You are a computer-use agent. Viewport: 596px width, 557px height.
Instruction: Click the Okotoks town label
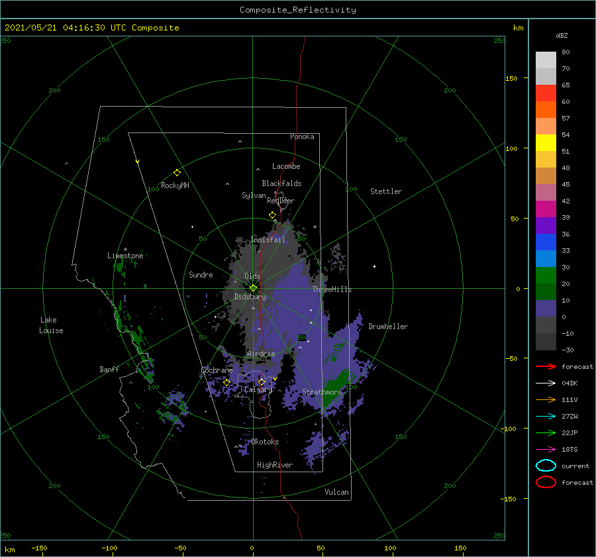click(x=265, y=442)
